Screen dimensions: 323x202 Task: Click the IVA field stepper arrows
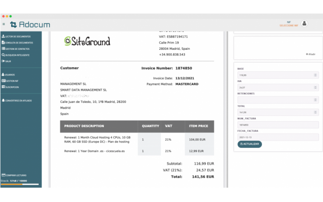tap(315, 87)
